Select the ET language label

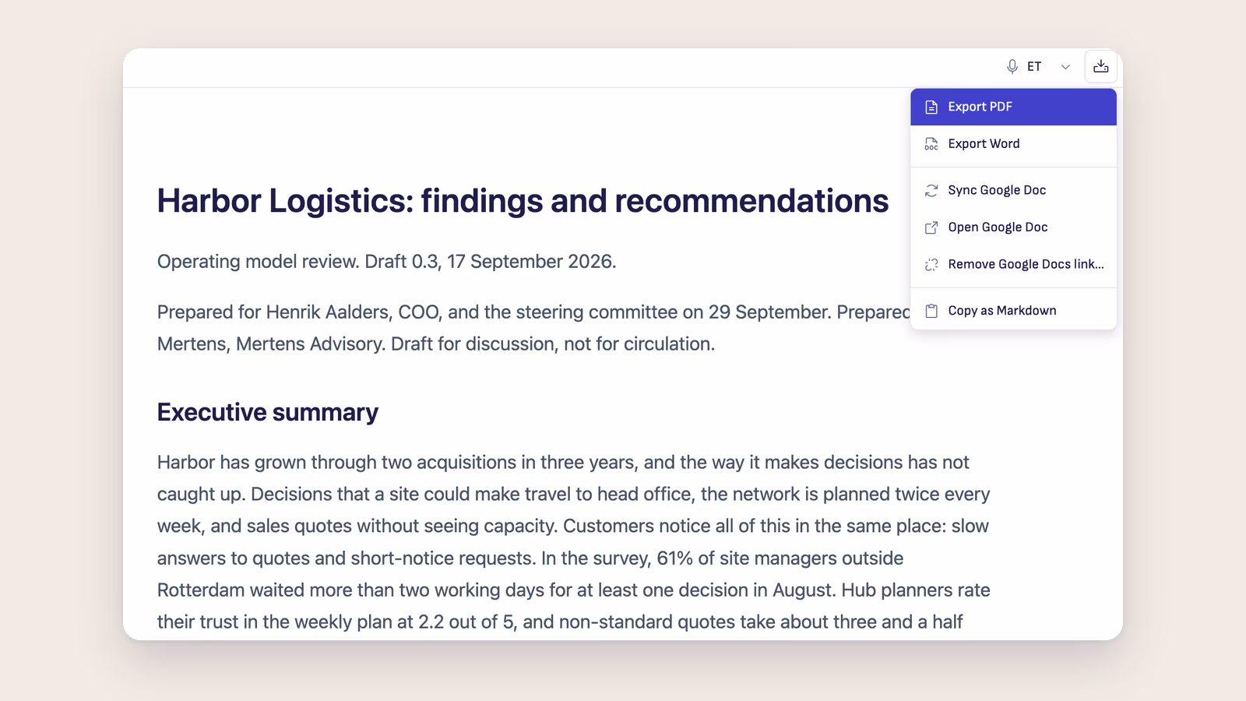click(x=1034, y=67)
